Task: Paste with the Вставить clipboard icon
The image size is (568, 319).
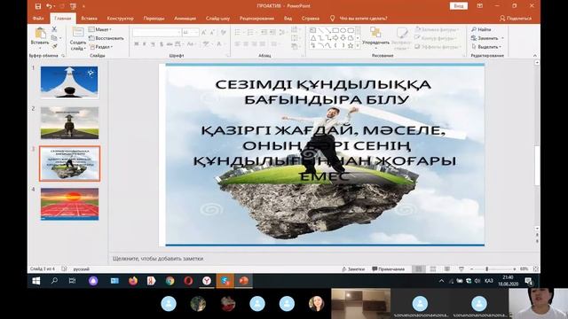Action: 40,34
